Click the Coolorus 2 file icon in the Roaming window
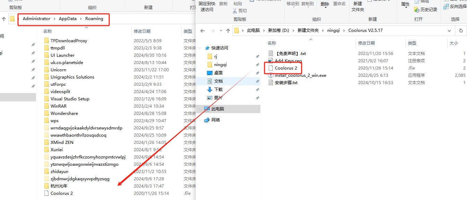The height and width of the screenshot is (200, 467). (x=47, y=193)
